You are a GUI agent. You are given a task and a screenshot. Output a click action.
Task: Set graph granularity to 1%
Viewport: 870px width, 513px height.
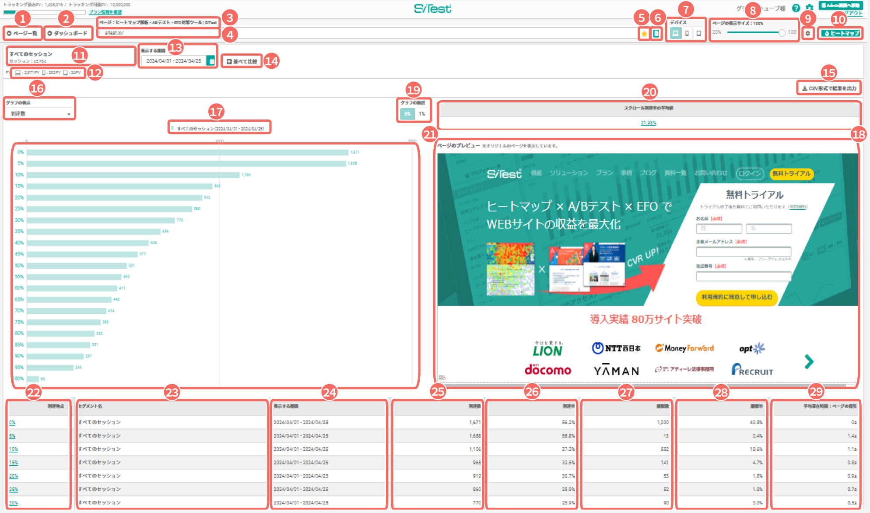tap(421, 114)
